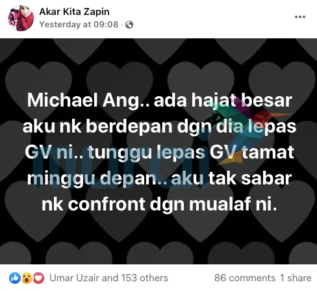Open the '86 comments' link
The width and height of the screenshot is (317, 291).
click(x=245, y=278)
